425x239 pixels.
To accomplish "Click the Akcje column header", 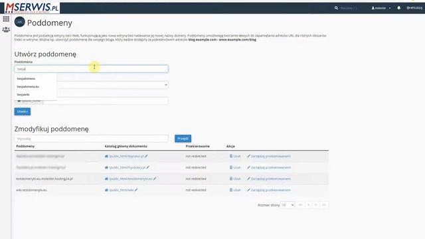I will click(230, 146).
